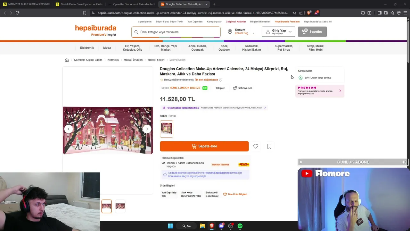This screenshot has height=231, width=410.
Task: Open Oto, Bahçe, Yapı Market menu
Action: [166, 48]
